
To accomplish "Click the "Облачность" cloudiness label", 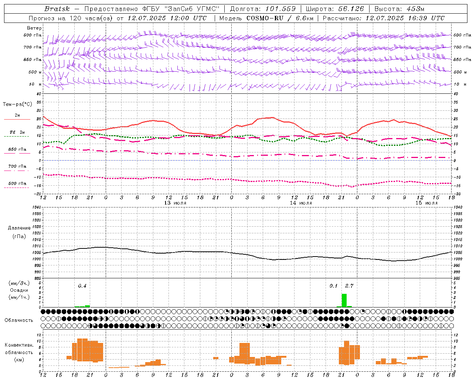I will [19, 320].
